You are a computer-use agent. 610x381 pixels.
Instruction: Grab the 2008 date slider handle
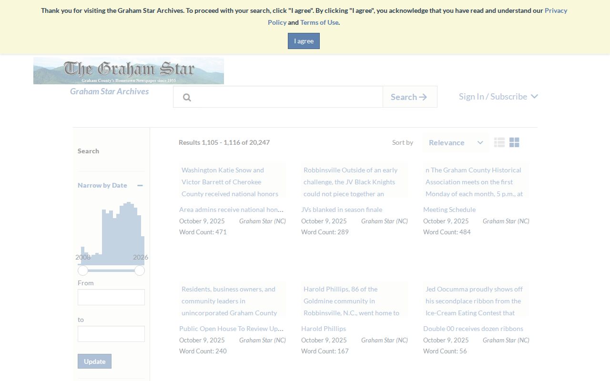click(x=83, y=271)
